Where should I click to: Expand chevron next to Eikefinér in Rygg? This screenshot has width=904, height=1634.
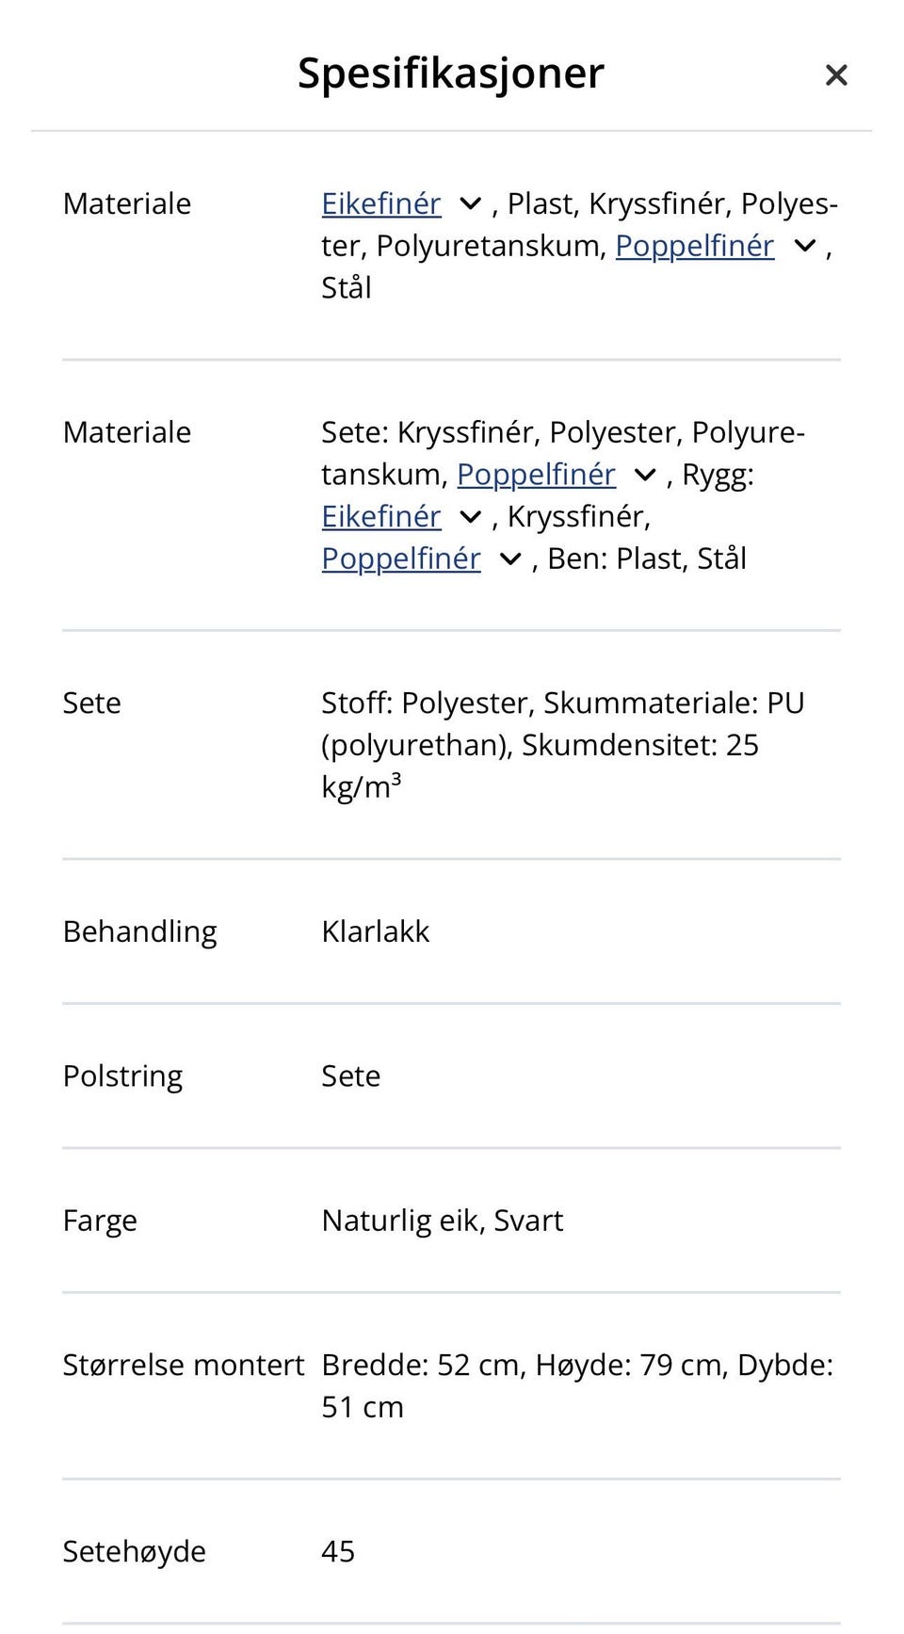(x=470, y=517)
